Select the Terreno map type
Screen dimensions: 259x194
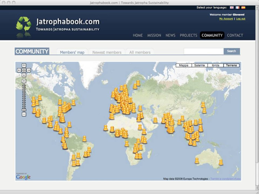pos(231,65)
